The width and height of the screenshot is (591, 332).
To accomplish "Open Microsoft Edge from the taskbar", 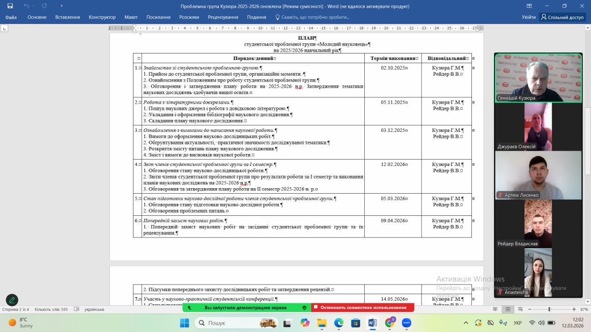I will click(x=339, y=323).
